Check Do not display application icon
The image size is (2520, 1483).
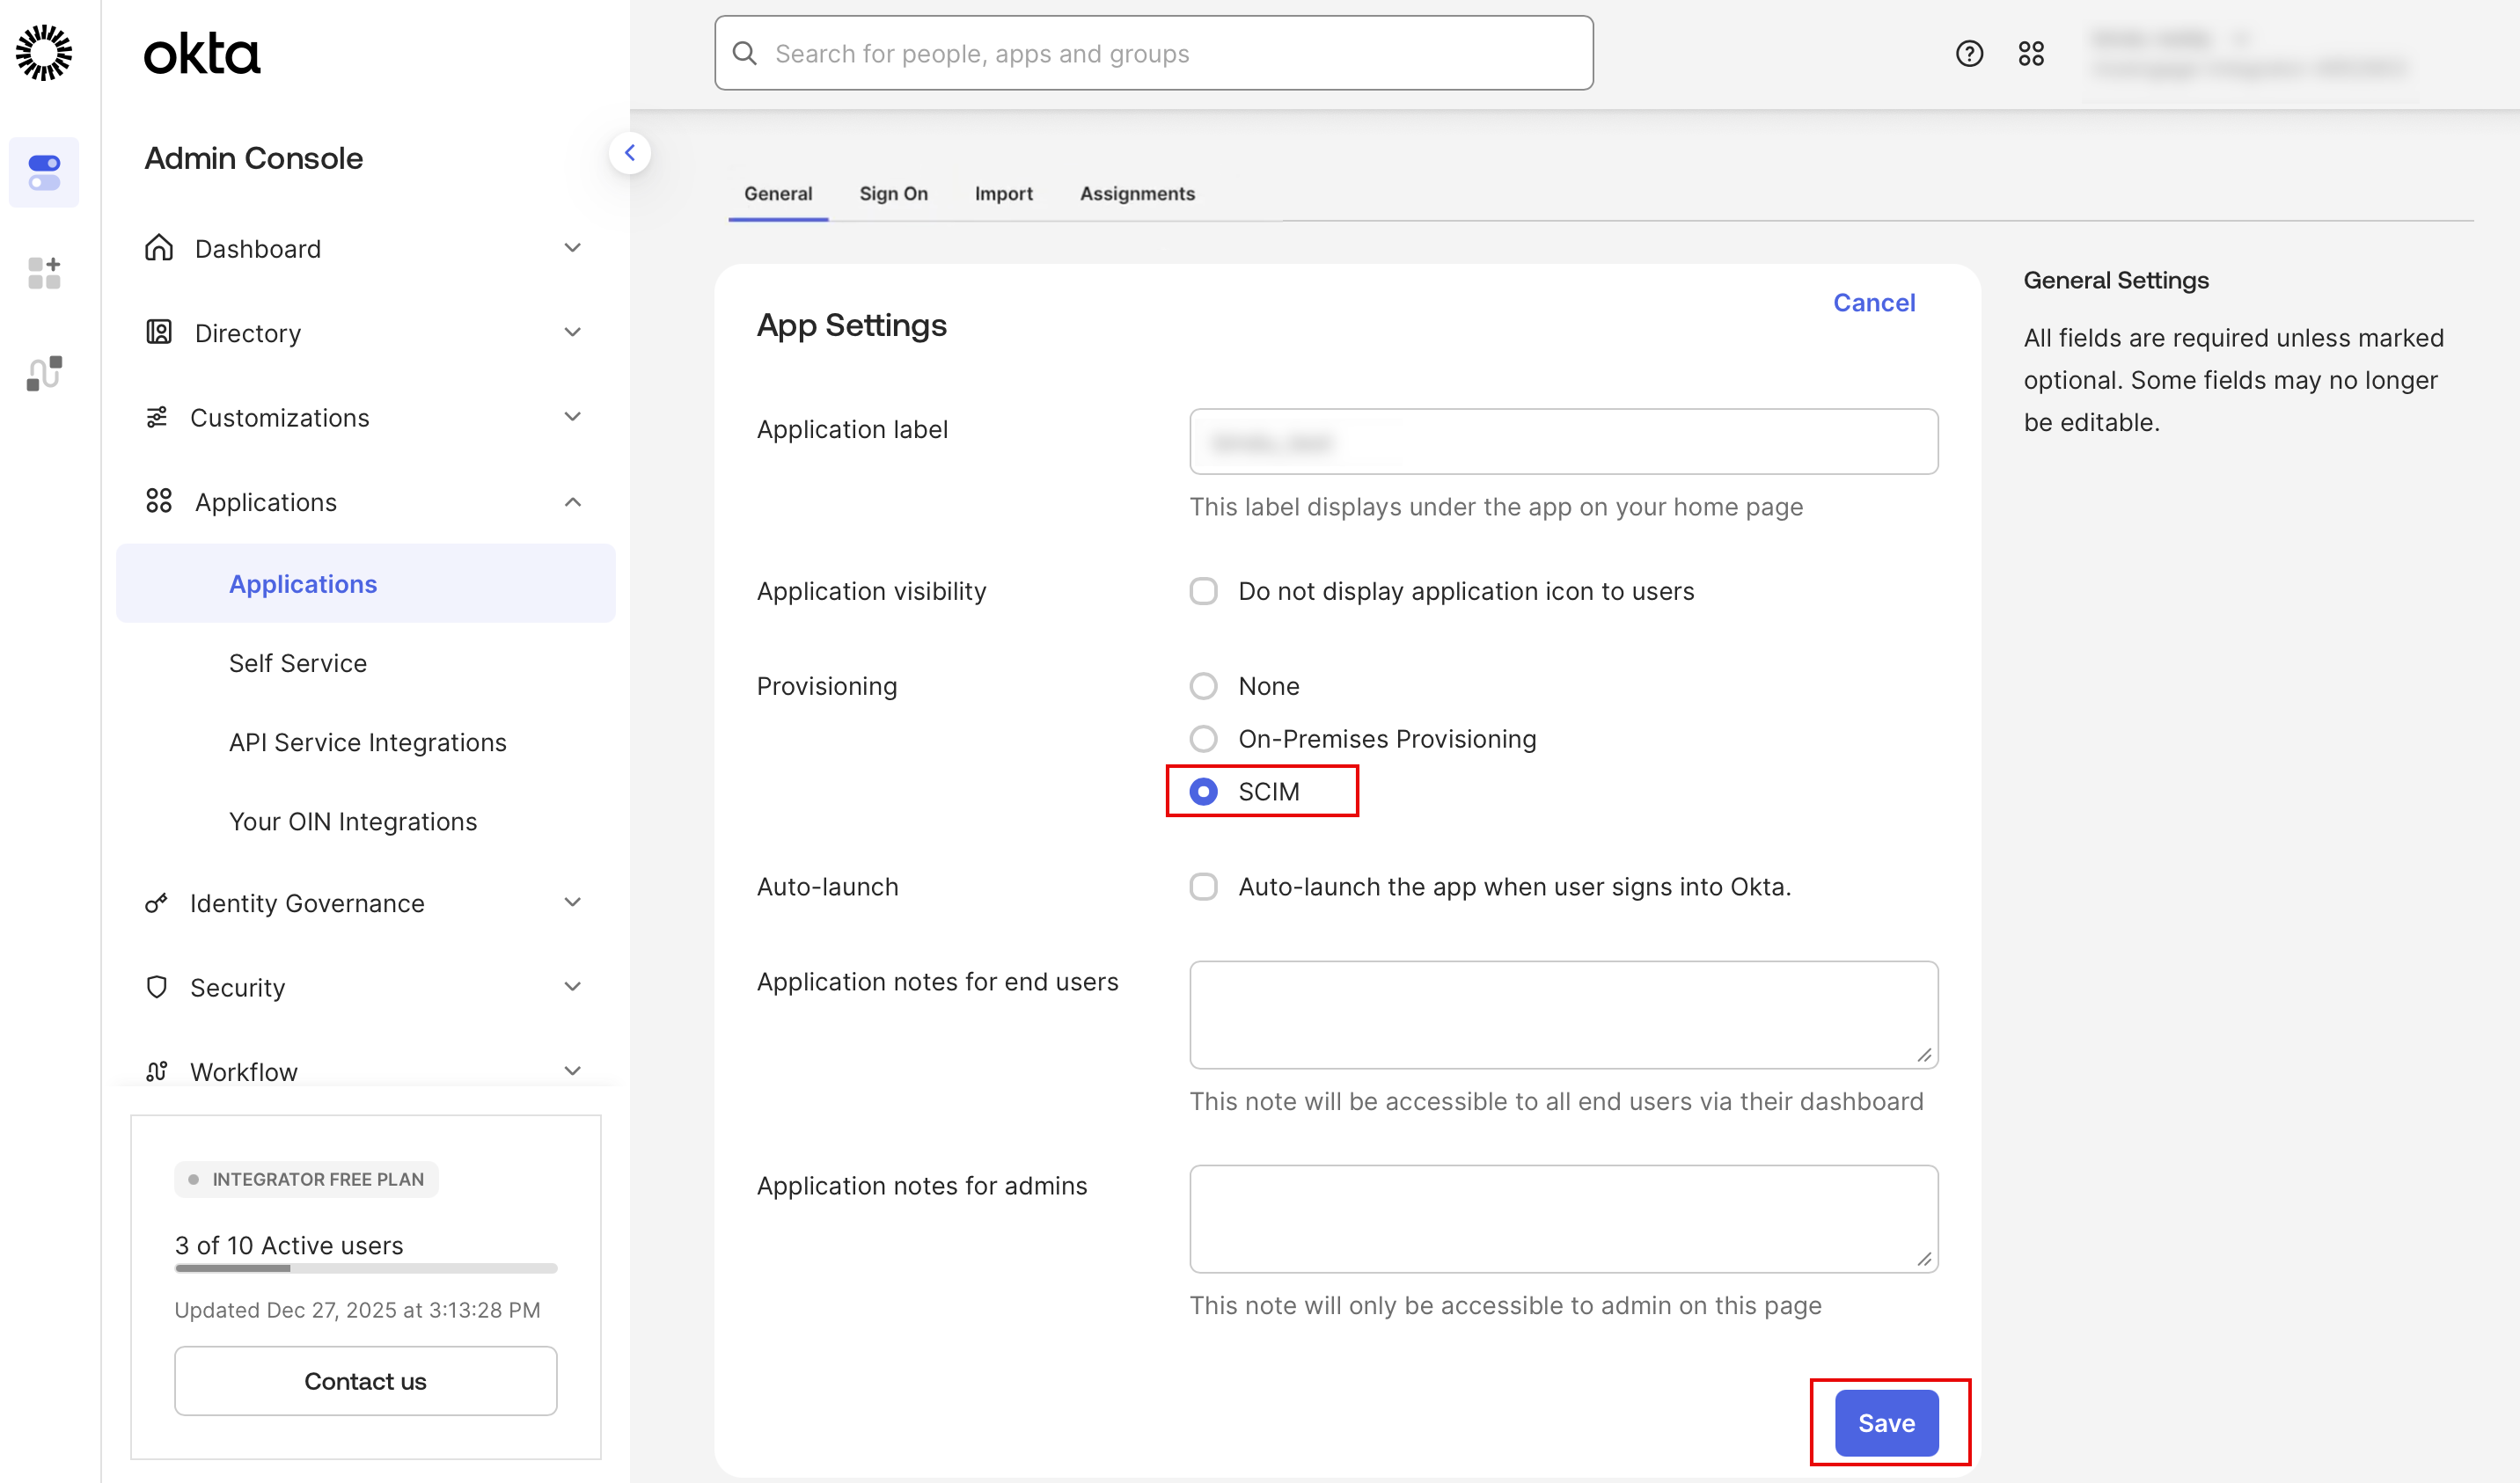(1203, 591)
